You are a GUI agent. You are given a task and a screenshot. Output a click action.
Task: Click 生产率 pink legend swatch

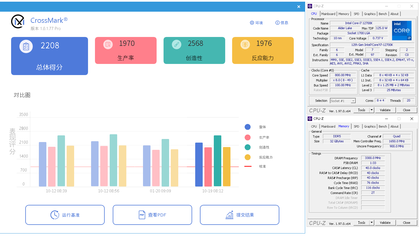248,137
